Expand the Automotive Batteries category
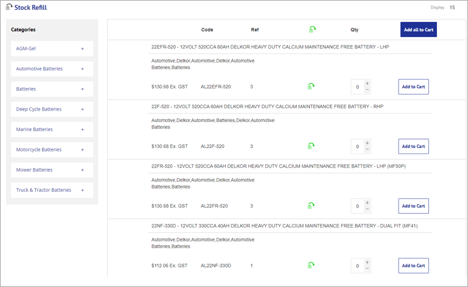Screen dimensions: 468x287 click(83, 69)
